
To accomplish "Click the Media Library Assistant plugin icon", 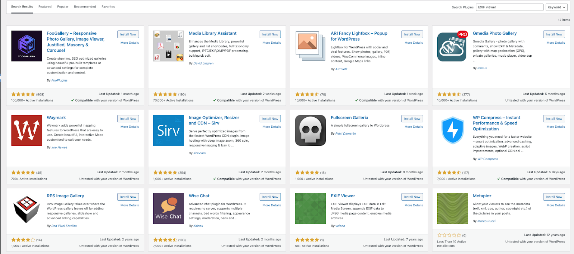I will point(169,46).
